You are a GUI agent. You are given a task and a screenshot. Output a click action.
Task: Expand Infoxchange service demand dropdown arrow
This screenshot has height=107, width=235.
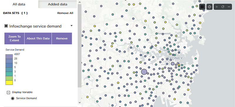tap(71, 26)
